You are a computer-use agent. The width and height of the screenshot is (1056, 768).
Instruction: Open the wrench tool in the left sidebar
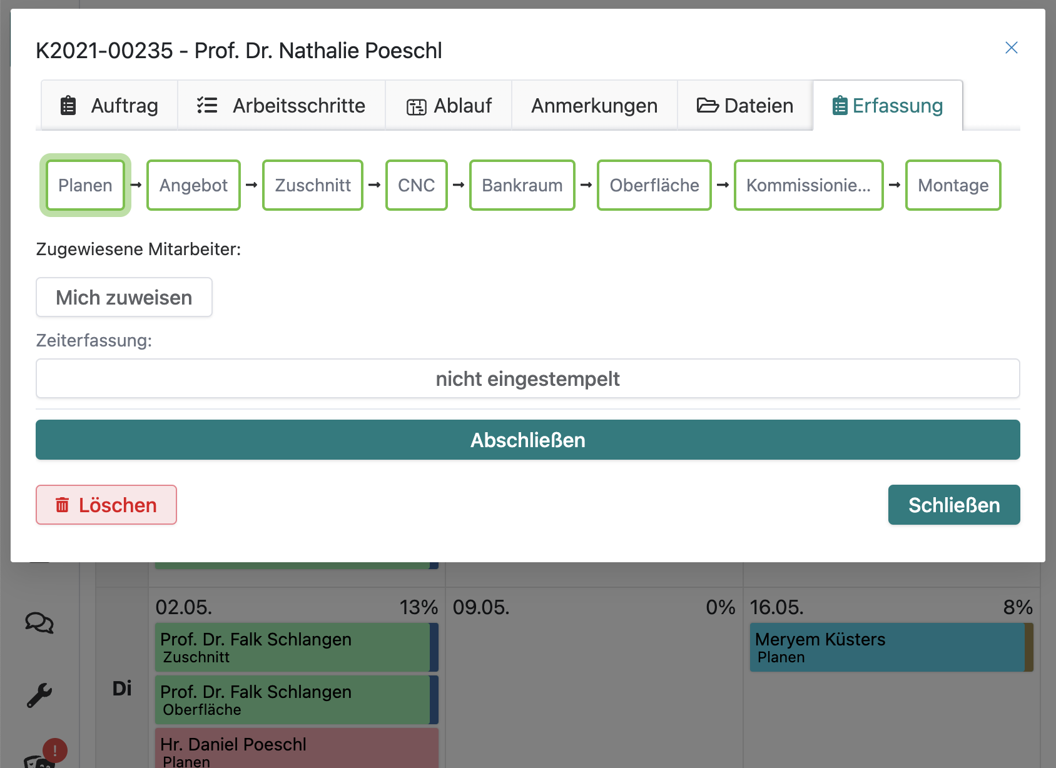[38, 694]
